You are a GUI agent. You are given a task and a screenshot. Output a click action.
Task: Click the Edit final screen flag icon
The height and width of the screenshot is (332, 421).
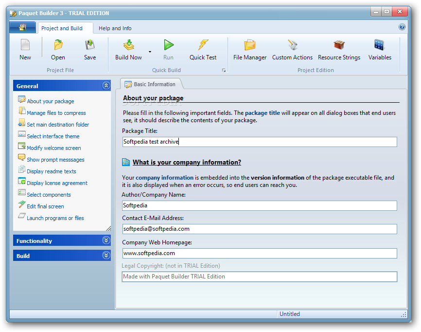22,204
